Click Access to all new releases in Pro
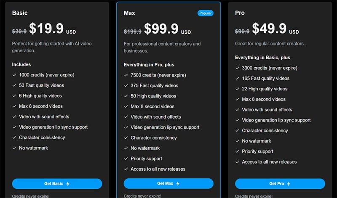Screen dimensions: 337x198 click(x=269, y=162)
